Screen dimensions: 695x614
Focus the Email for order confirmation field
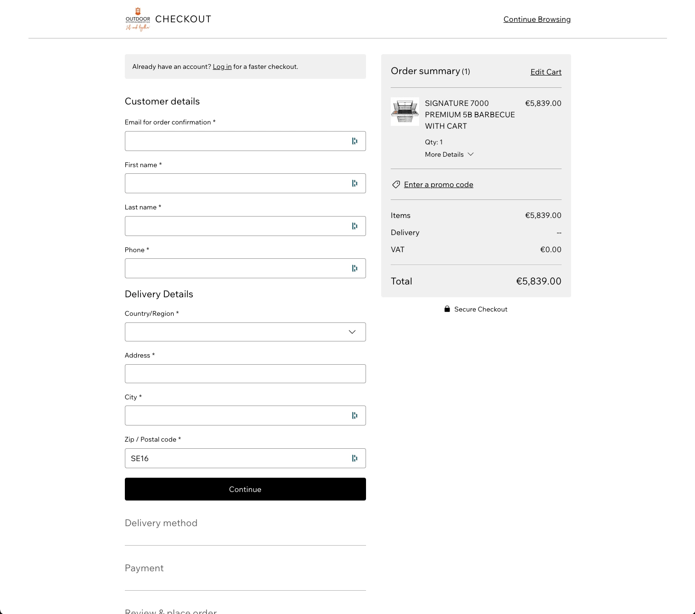[245, 141]
